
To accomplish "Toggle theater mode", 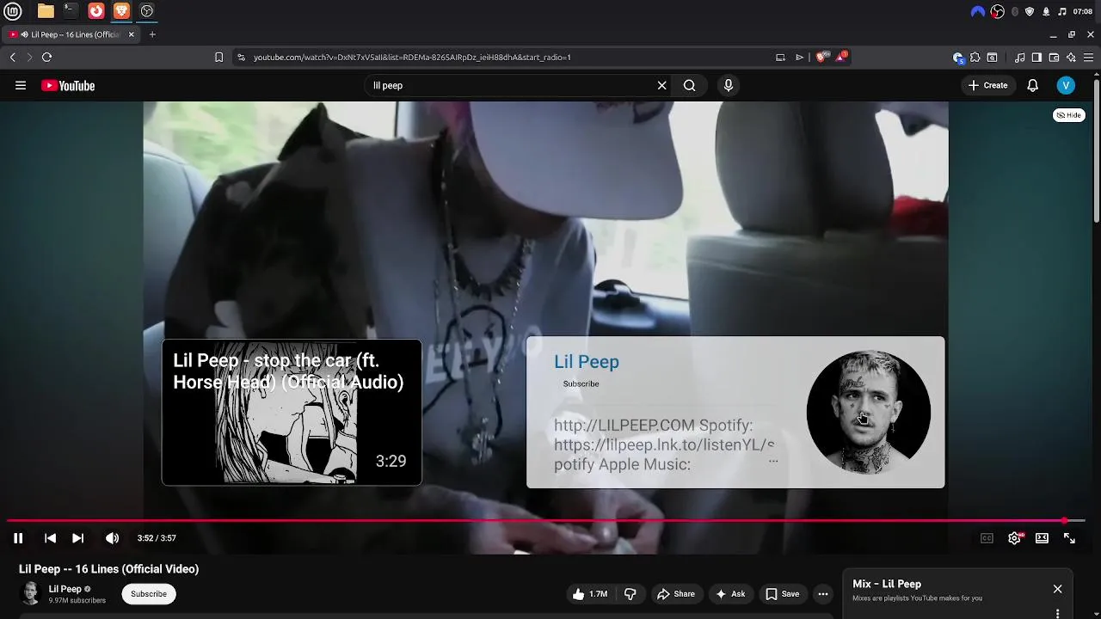I will [1042, 538].
